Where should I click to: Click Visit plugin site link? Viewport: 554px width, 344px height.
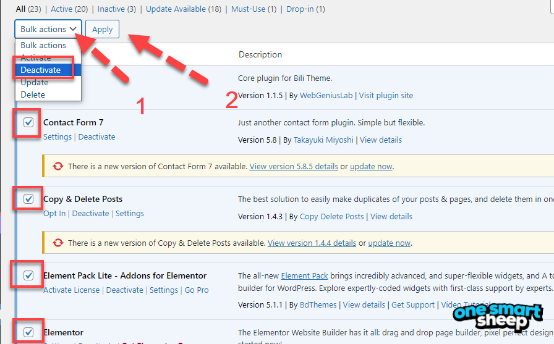(x=386, y=96)
